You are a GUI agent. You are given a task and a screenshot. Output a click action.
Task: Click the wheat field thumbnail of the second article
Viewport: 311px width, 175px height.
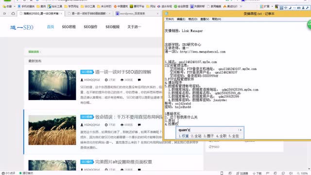click(52, 130)
